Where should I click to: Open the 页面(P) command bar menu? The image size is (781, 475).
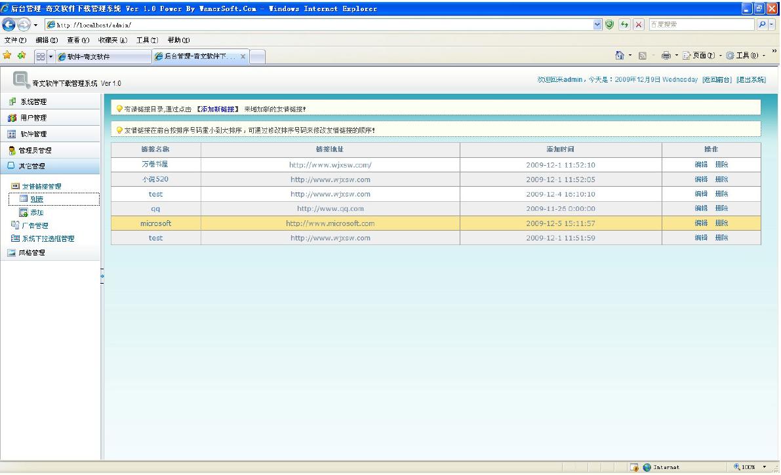(x=702, y=55)
